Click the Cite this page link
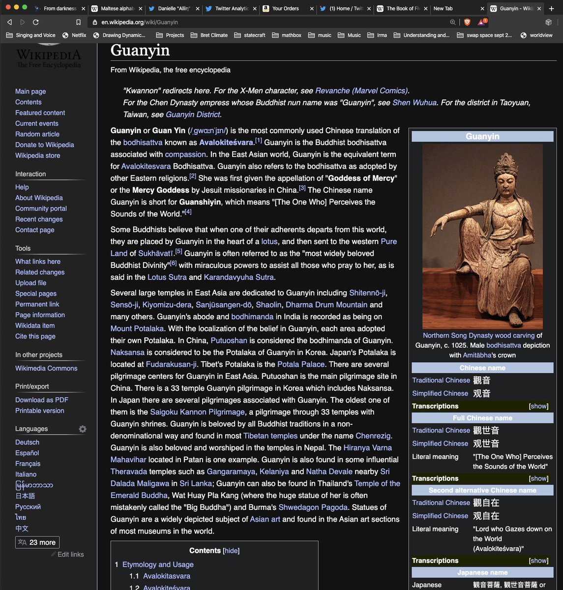563x590 pixels. click(35, 336)
